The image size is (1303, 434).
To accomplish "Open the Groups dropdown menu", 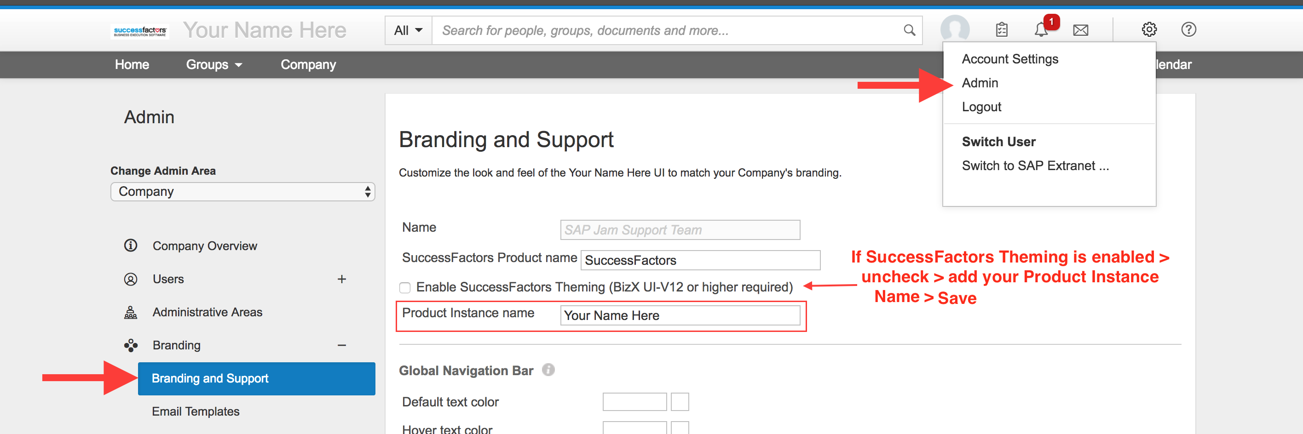I will click(214, 65).
